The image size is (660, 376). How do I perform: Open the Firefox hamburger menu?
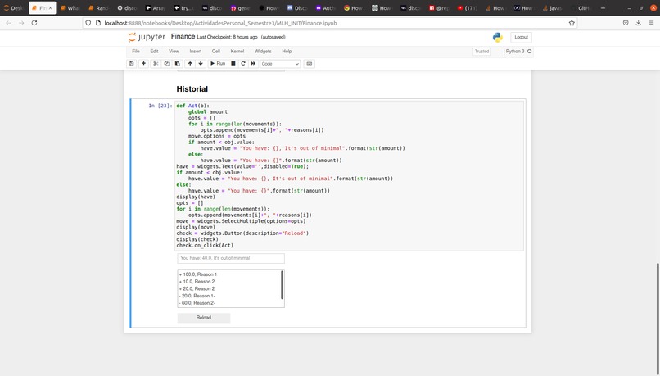tap(651, 23)
